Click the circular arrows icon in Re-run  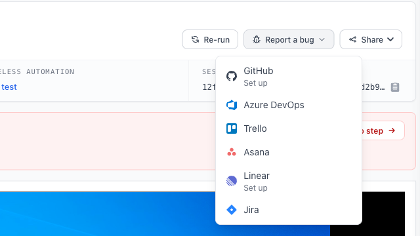(196, 39)
